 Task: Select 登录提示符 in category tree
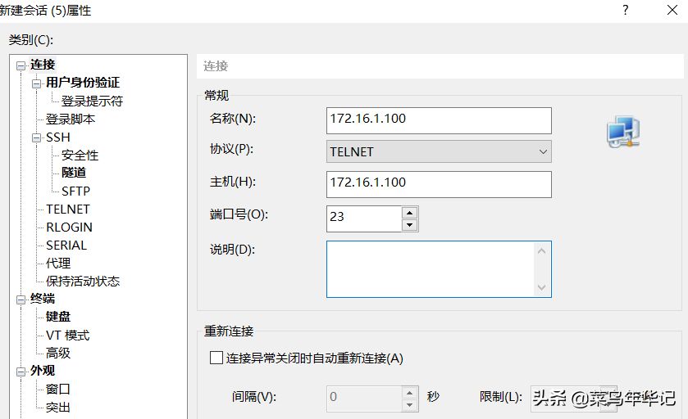92,101
